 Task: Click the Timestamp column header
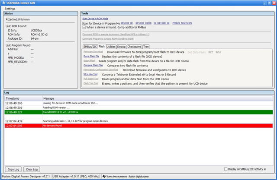click(23, 98)
